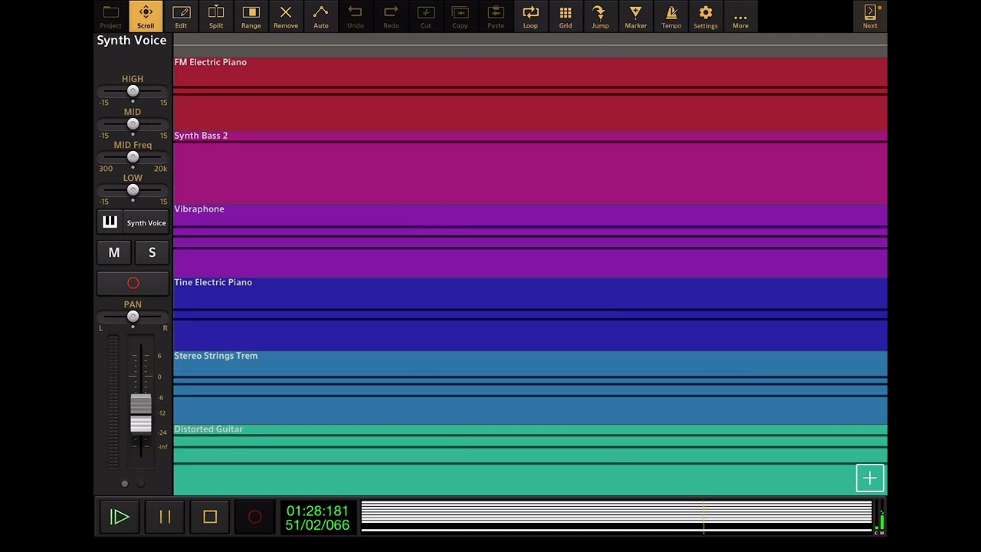981x552 pixels.
Task: Click the Paste button
Action: pyautogui.click(x=496, y=16)
